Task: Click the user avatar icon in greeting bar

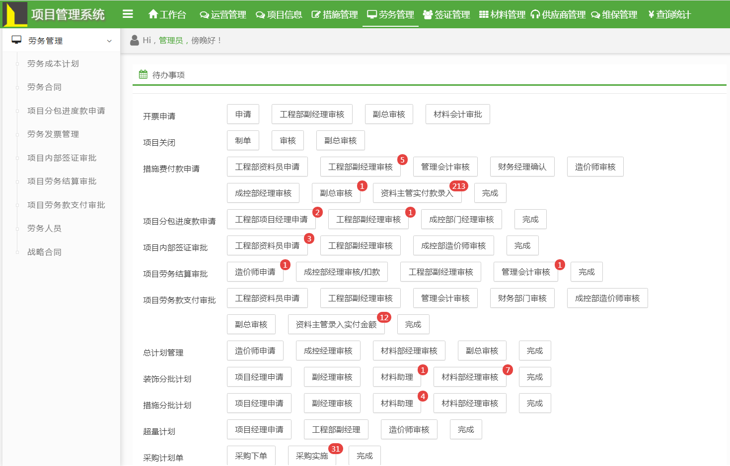Action: (x=133, y=40)
